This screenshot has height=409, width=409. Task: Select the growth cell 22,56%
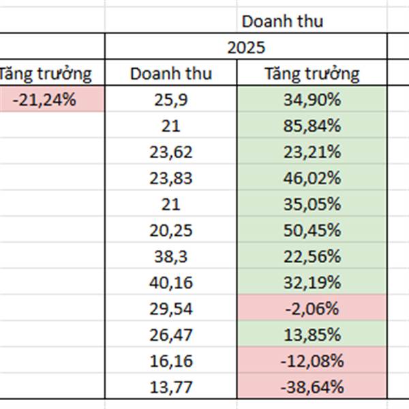coord(312,256)
